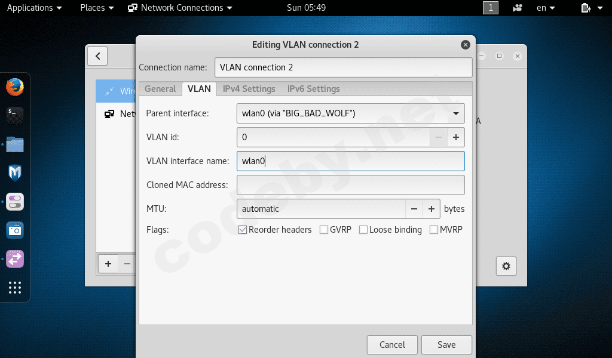The width and height of the screenshot is (612, 358).
Task: Select the VLAN tab
Action: point(199,89)
